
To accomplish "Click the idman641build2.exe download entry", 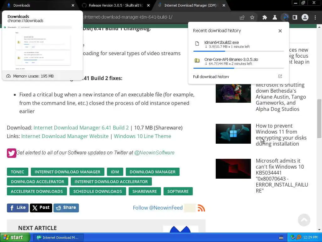I will coord(238,44).
